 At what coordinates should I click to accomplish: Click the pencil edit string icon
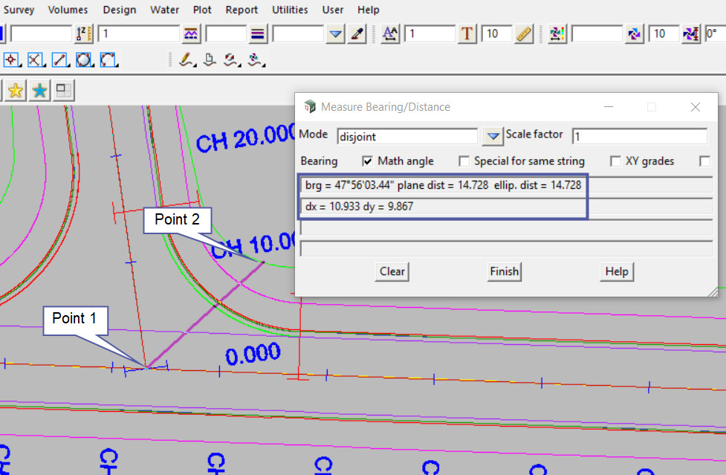pos(186,59)
